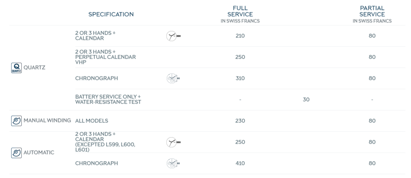Click the three-hands watch icon in Automatic calendar row
Viewport: 411px width, 178px height.
(x=173, y=142)
